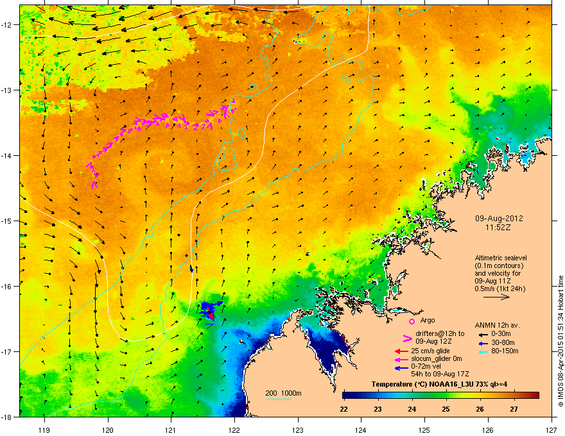Click the magenta drifters chevron legend symbol
Screen dimensions: 565x436
(407, 338)
